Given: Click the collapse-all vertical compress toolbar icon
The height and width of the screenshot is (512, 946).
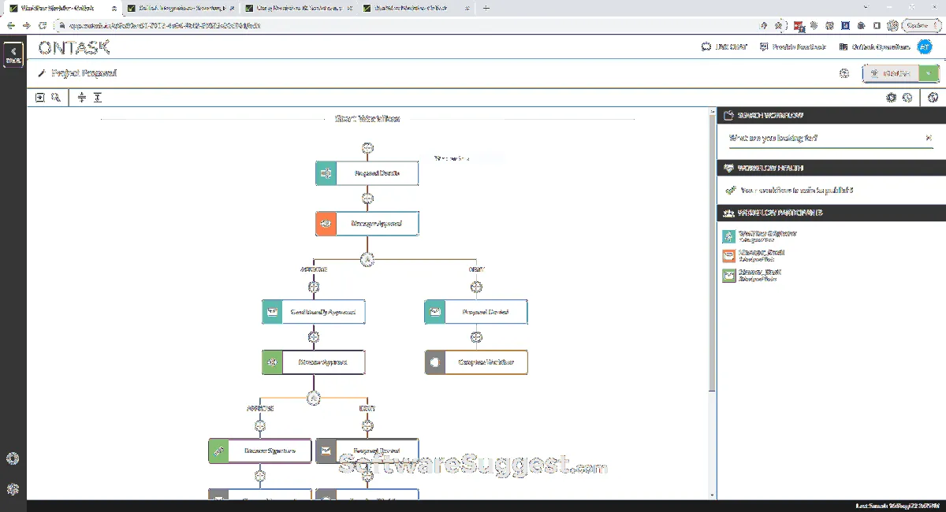Looking at the screenshot, I should (x=81, y=98).
